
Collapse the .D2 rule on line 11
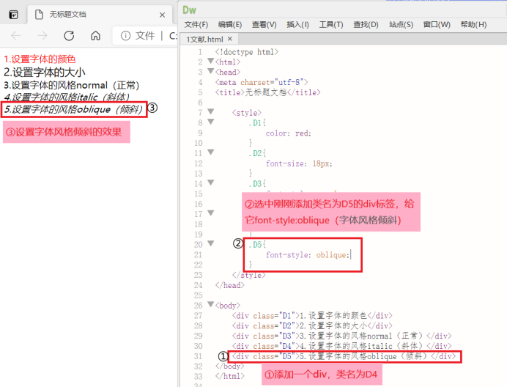211,152
